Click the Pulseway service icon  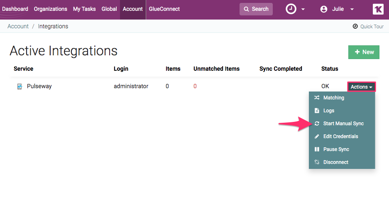click(20, 87)
